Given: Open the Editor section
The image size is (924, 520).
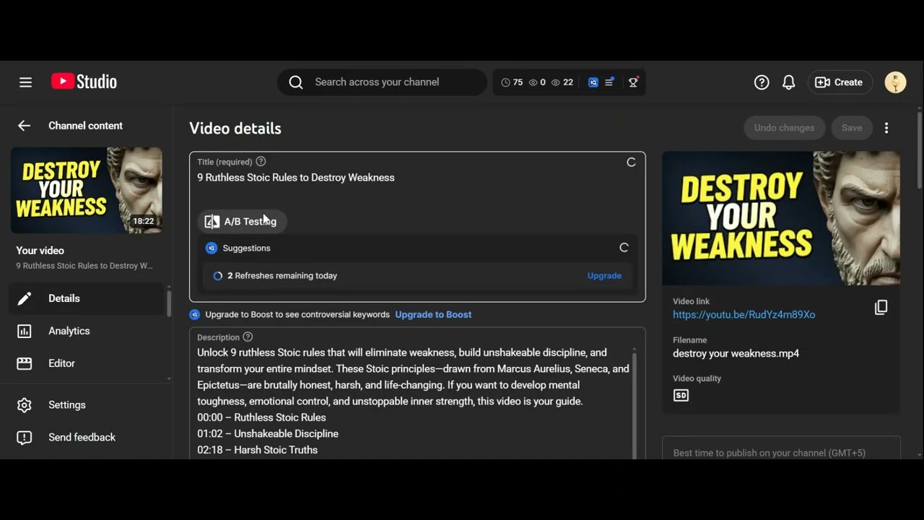Looking at the screenshot, I should tap(87, 363).
